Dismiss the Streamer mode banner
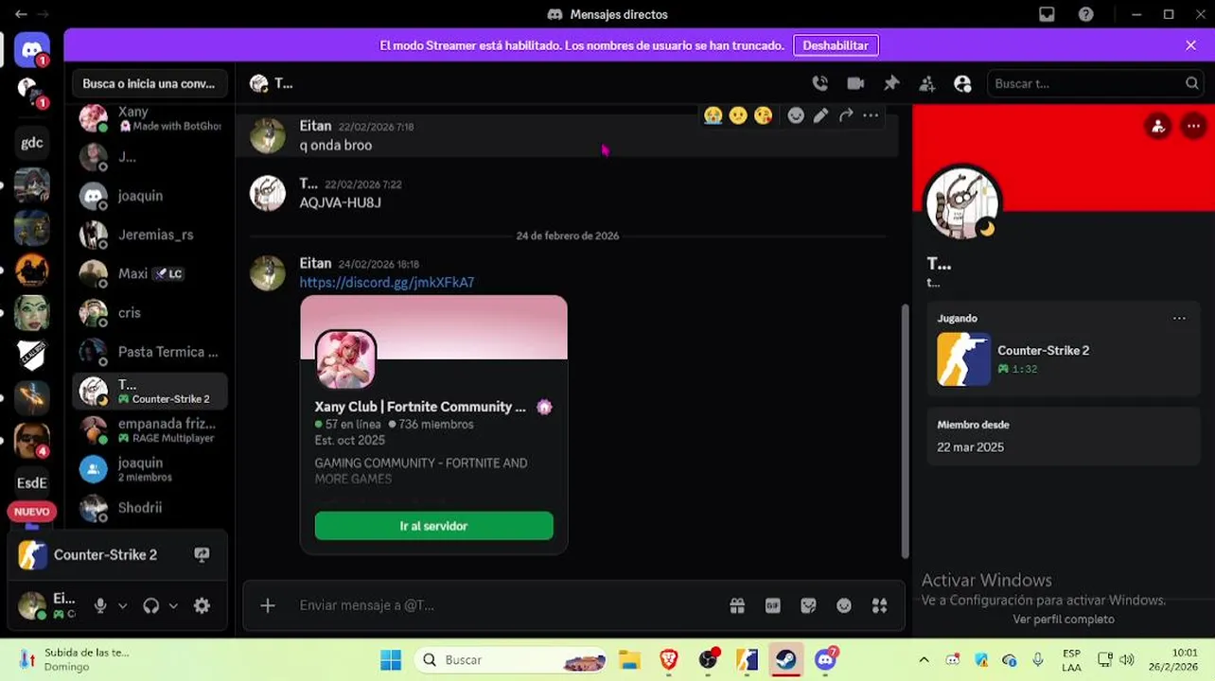Image resolution: width=1215 pixels, height=681 pixels. 1190,45
